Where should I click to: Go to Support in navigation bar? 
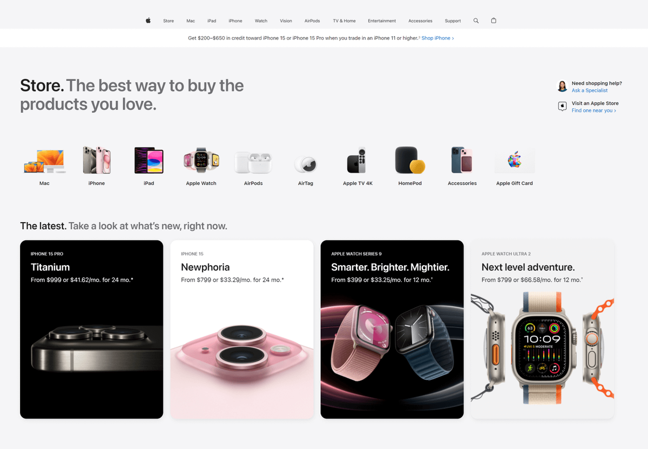[x=453, y=21]
